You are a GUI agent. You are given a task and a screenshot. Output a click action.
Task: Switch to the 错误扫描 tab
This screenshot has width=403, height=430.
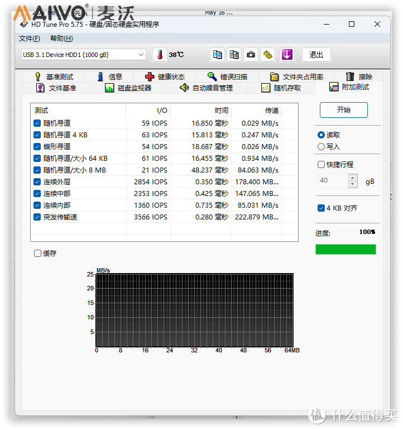(227, 77)
